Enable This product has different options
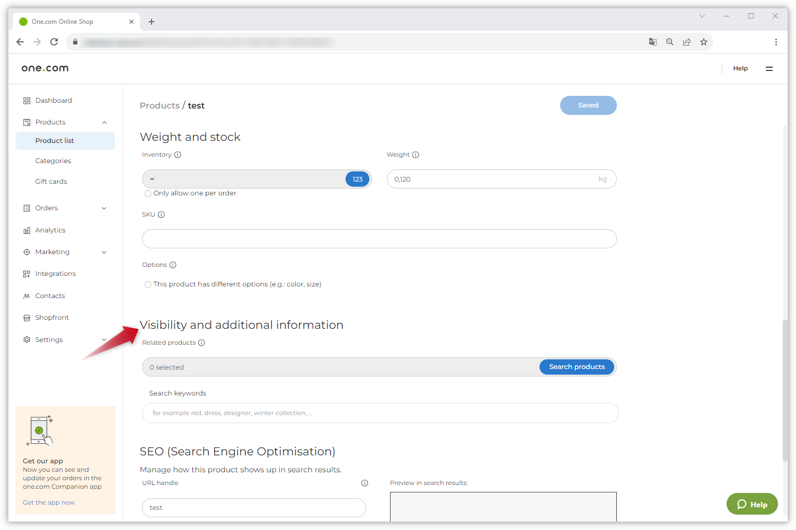Viewport: 796px width, 530px height. tap(148, 285)
